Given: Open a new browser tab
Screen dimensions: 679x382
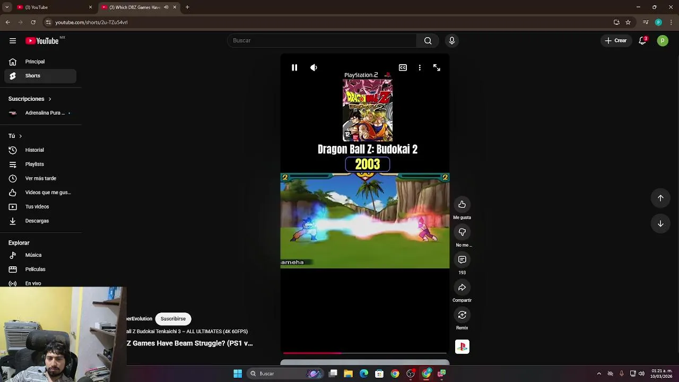Looking at the screenshot, I should (x=187, y=7).
